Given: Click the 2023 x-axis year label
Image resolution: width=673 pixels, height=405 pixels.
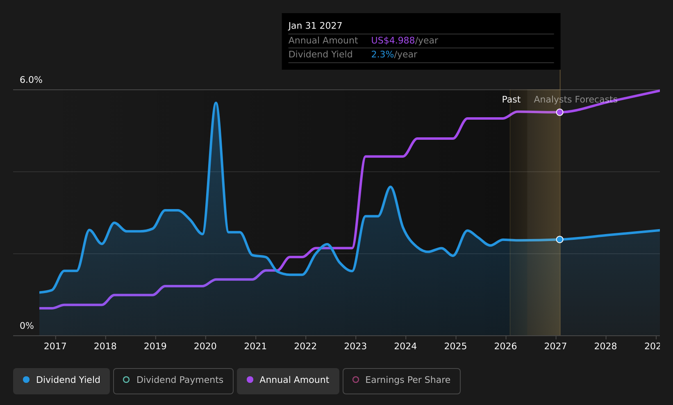Looking at the screenshot, I should (x=355, y=346).
